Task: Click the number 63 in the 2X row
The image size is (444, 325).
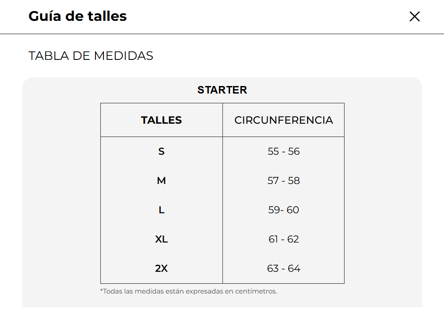Action: click(x=273, y=269)
